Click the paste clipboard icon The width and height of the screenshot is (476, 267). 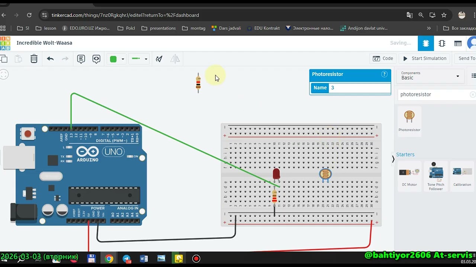pos(18,59)
